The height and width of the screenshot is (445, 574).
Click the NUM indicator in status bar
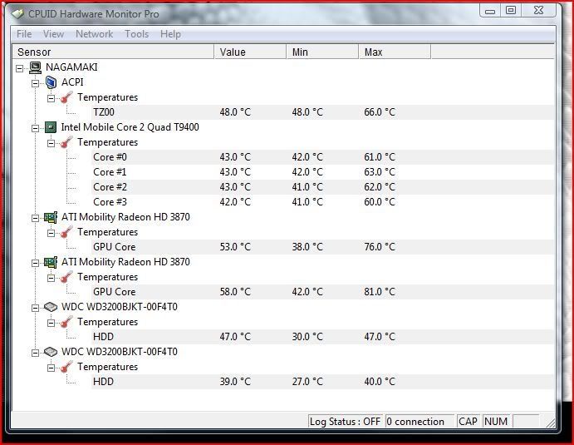click(x=496, y=422)
